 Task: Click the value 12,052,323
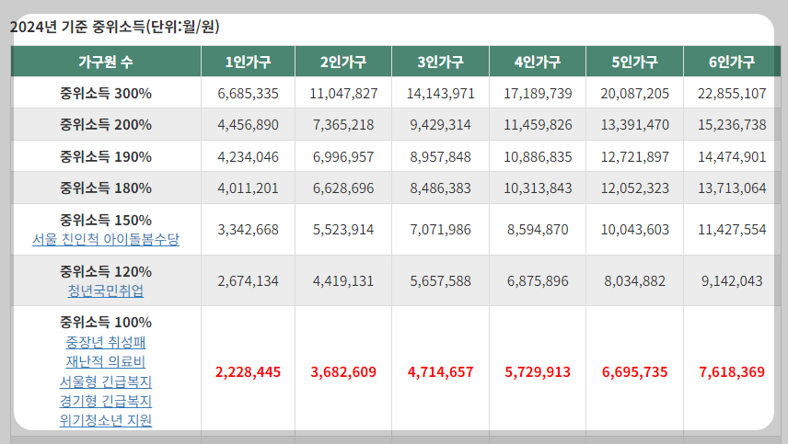point(634,188)
